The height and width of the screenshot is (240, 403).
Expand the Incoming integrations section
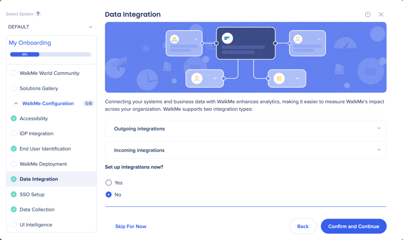246,150
